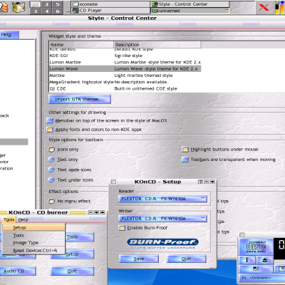Toggle Apply fonts and colors to non-KDE apps
This screenshot has height=285, width=285.
(50, 130)
